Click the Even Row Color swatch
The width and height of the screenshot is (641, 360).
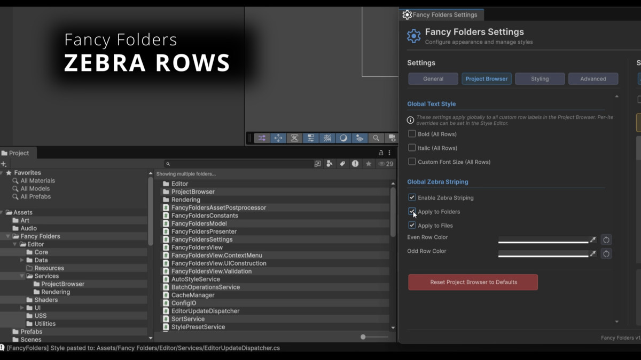click(x=543, y=239)
